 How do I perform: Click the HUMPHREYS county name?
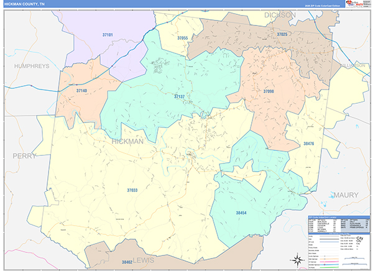32,66
